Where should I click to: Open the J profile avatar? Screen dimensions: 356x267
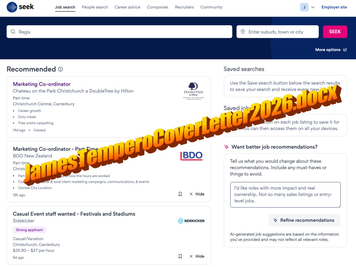(304, 7)
